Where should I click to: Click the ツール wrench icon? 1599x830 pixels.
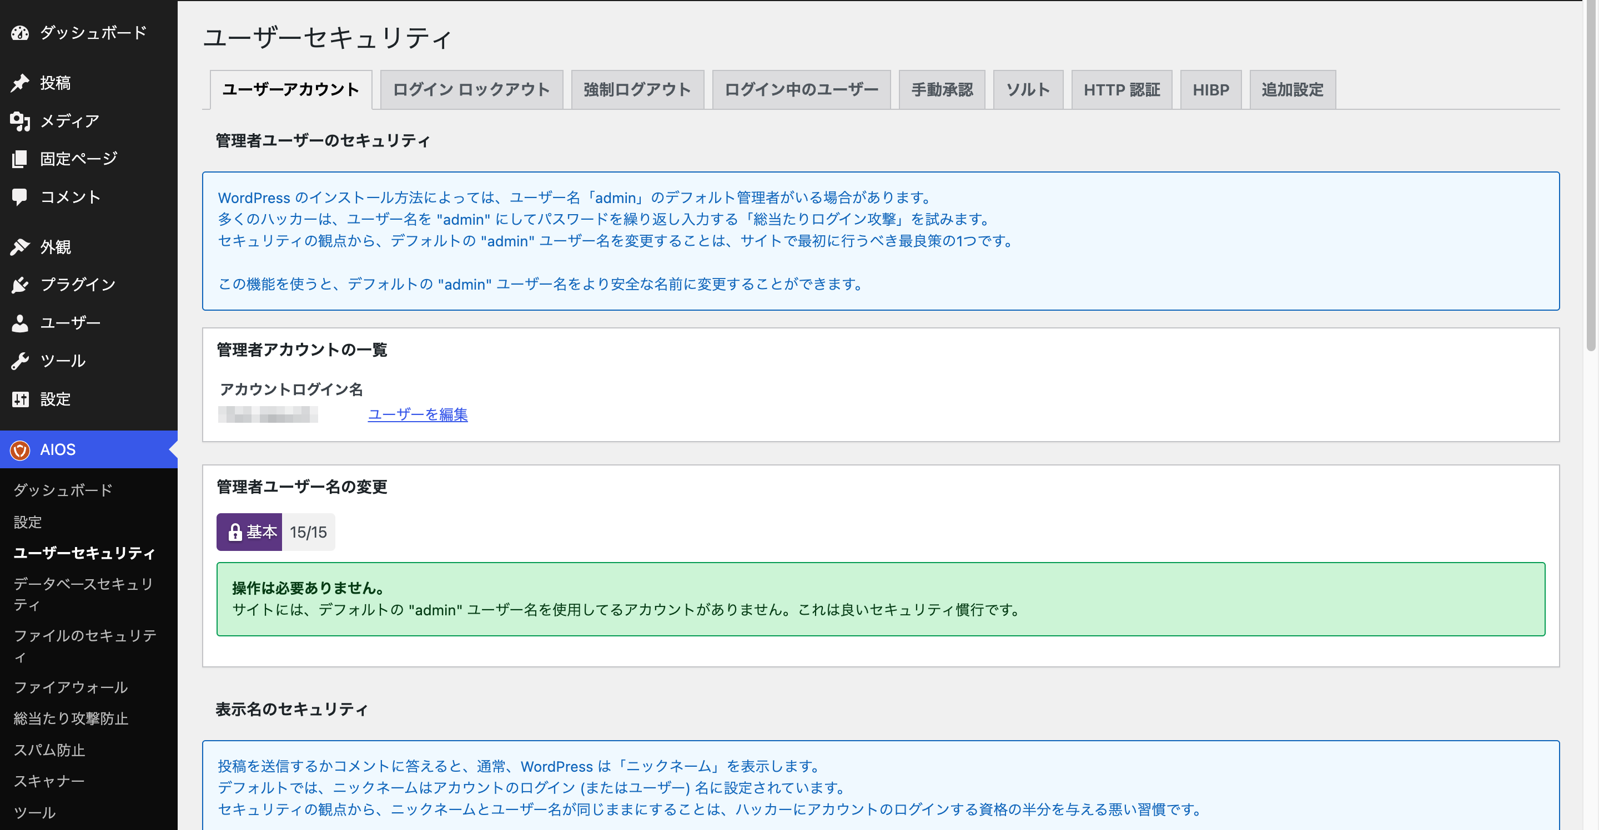(x=20, y=361)
